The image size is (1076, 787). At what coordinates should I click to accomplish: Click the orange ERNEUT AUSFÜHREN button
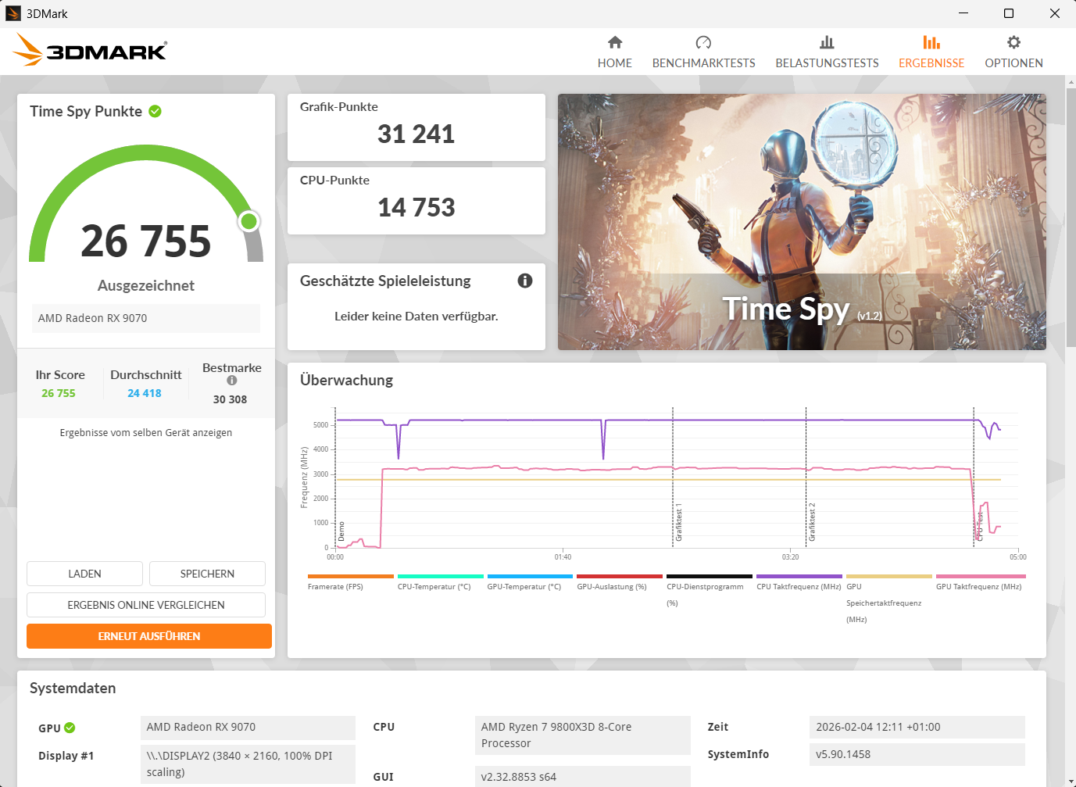tap(149, 636)
